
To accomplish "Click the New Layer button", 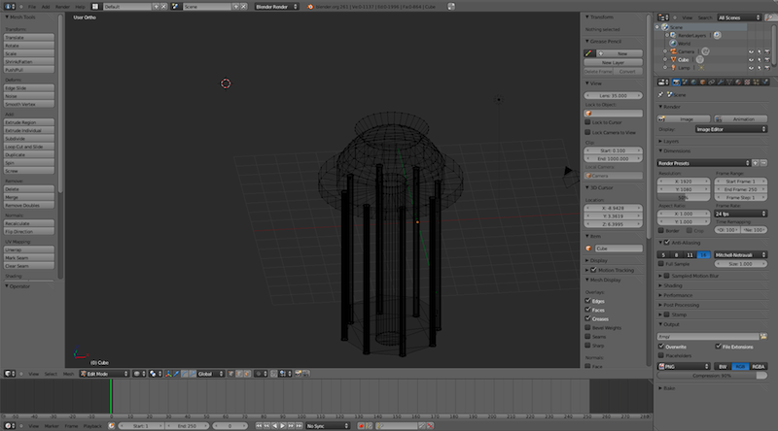I will coord(613,62).
